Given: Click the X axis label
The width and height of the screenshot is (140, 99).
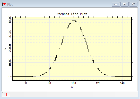Looking at the screenshot, I should [x=72, y=87].
